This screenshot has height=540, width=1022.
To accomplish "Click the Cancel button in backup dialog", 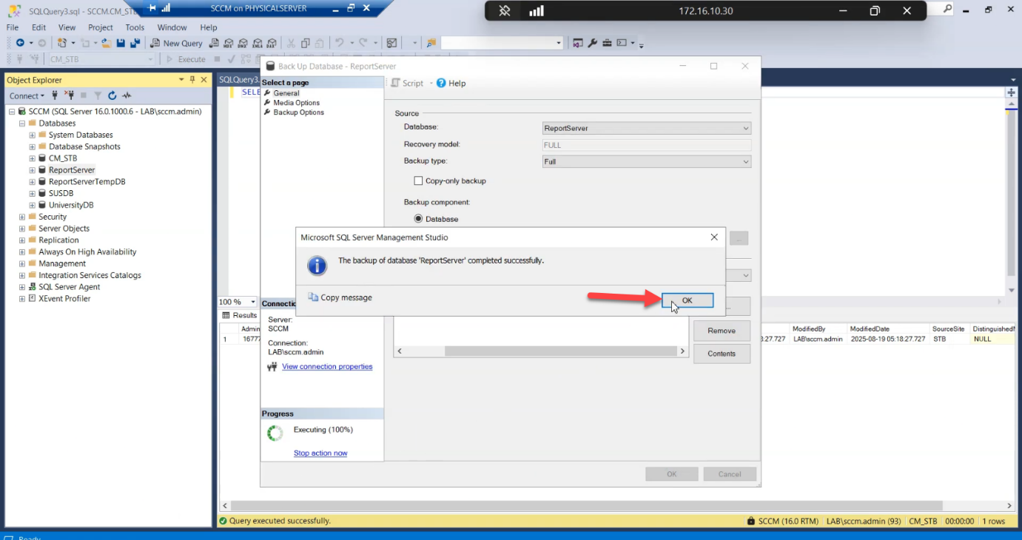I will pos(730,474).
